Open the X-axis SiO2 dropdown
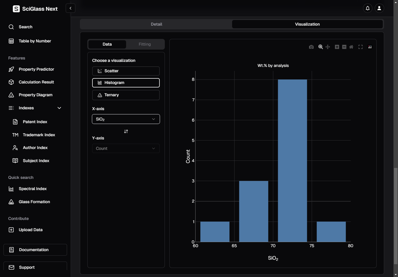Screen dimensions: 398x277 pyautogui.click(x=126, y=119)
